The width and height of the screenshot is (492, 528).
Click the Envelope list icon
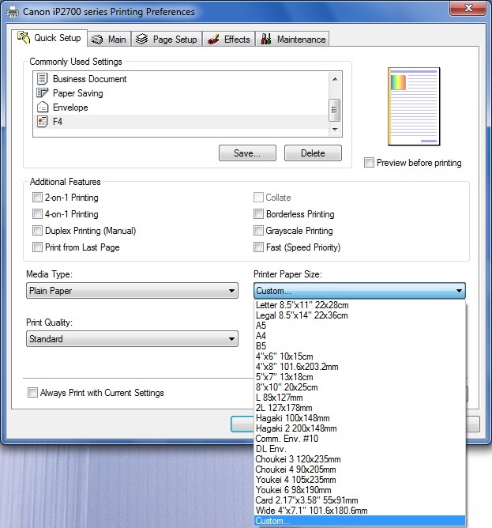pyautogui.click(x=42, y=107)
